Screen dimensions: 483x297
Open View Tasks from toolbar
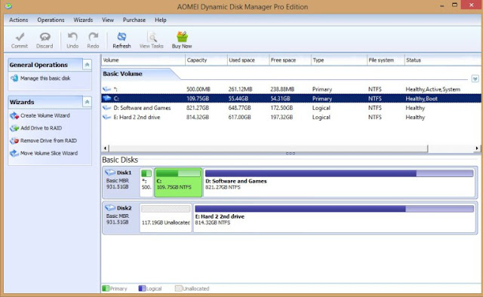click(x=151, y=40)
